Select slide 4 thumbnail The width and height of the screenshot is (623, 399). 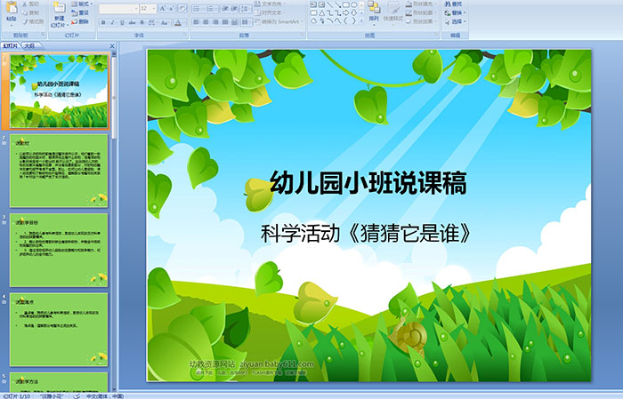[59, 329]
